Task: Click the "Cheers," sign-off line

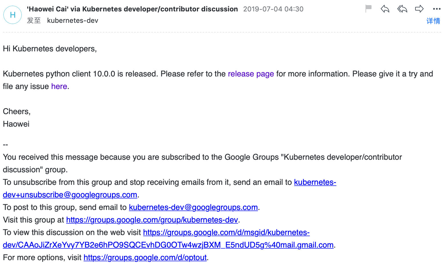Action: (x=17, y=112)
